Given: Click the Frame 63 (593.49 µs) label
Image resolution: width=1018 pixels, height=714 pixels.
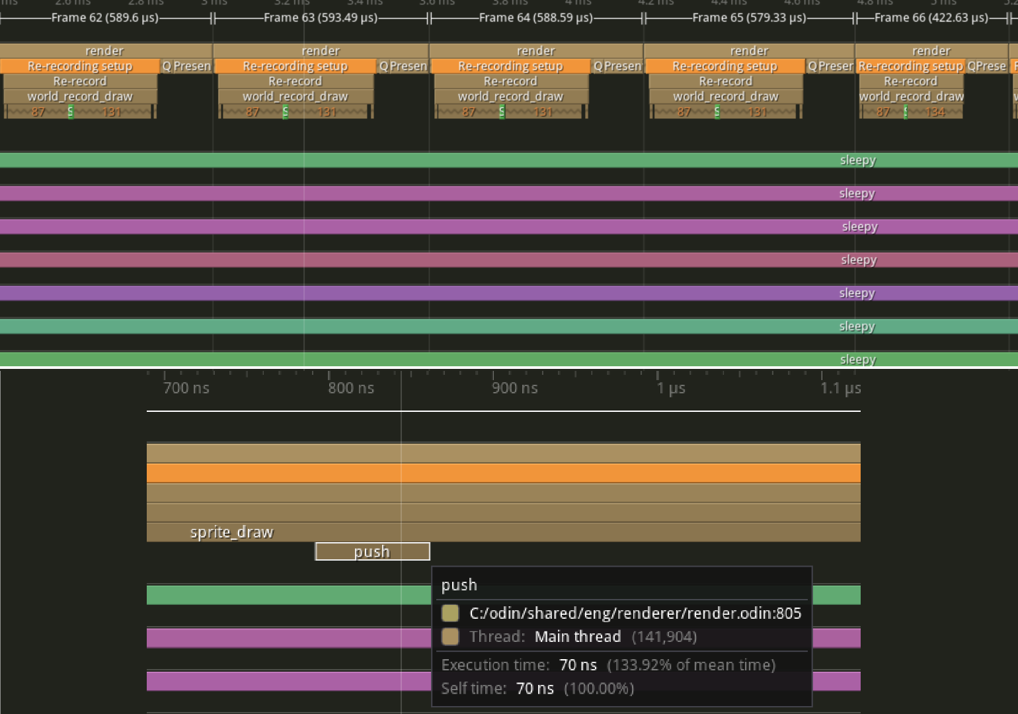Looking at the screenshot, I should point(321,18).
